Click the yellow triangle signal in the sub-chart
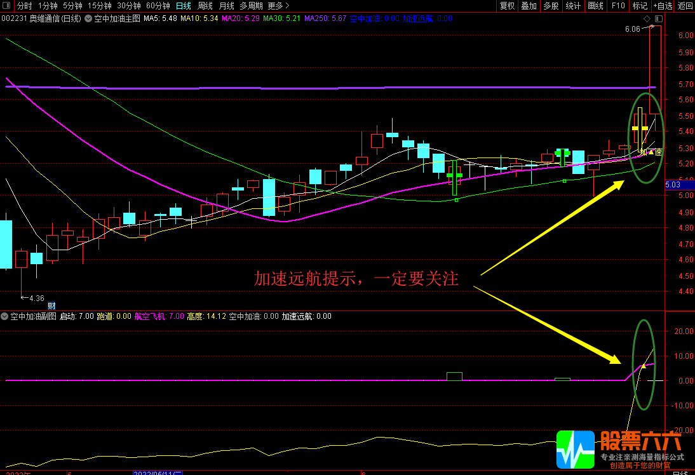Image resolution: width=695 pixels, height=475 pixels. [643, 366]
